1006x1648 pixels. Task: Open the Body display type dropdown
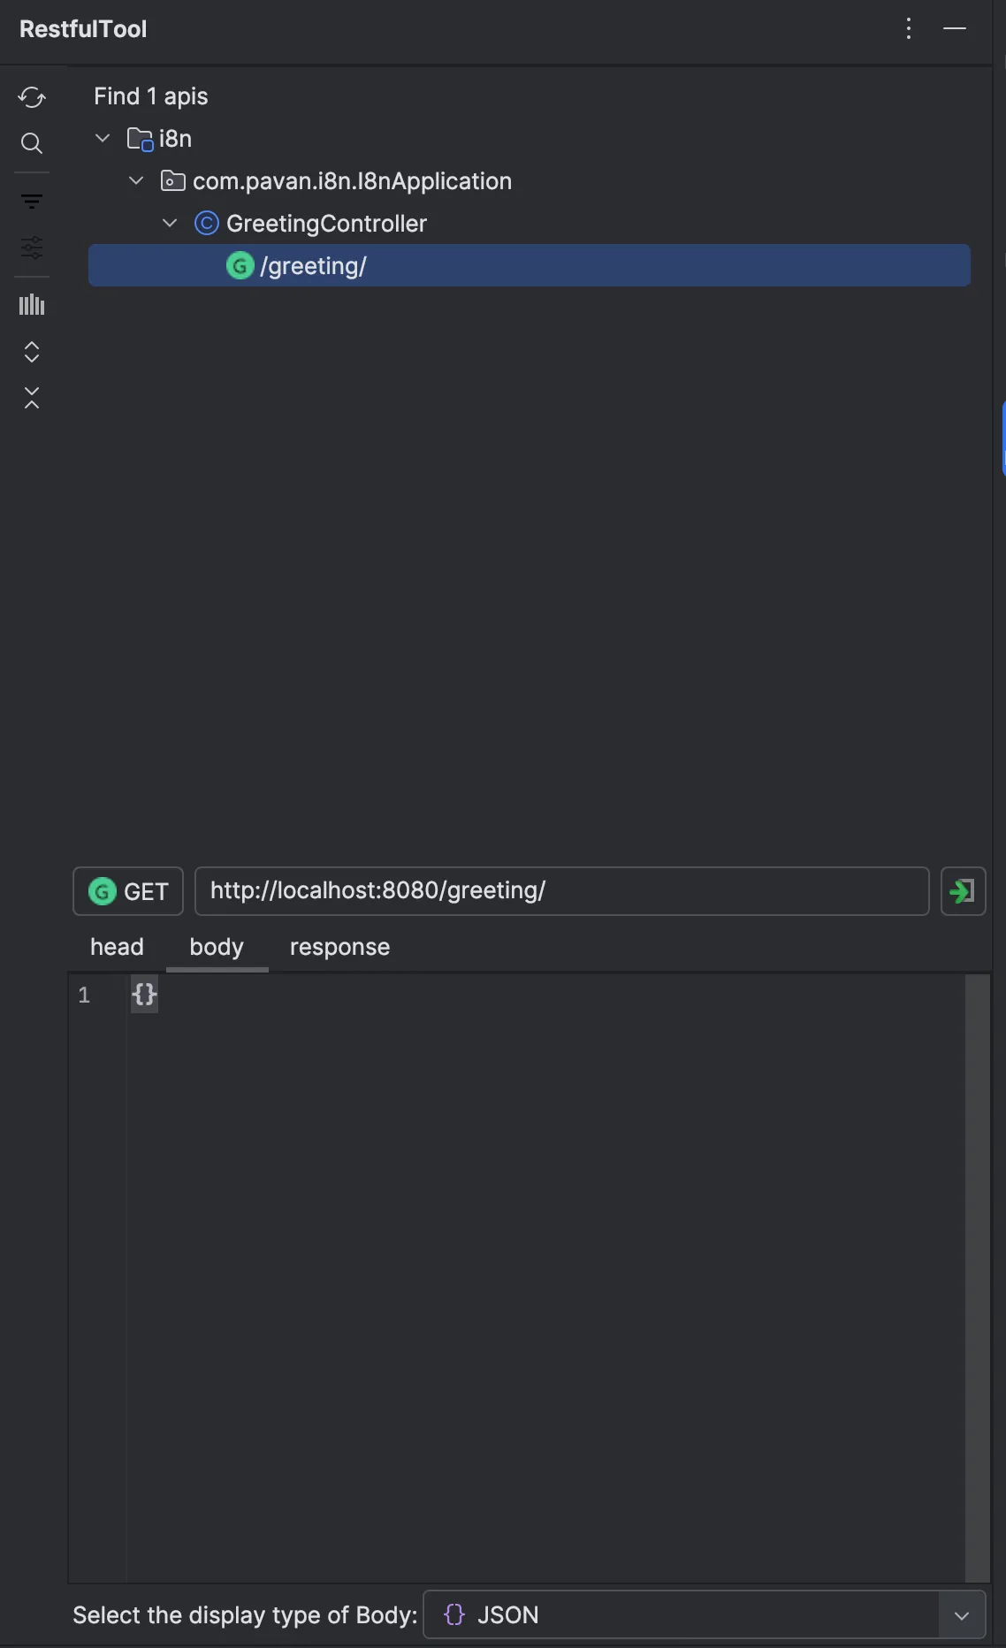[961, 1614]
